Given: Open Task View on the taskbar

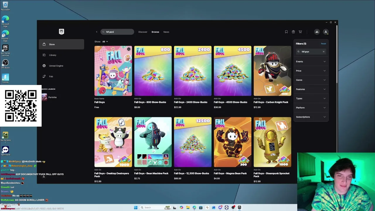Looking at the screenshot, I should coord(175,207).
